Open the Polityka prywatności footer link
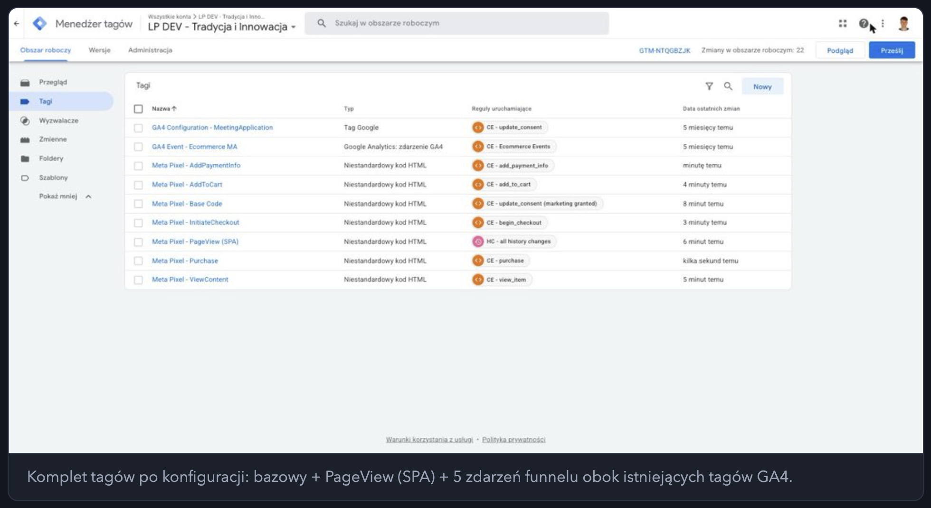Screen dimensions: 931x508 513,440
